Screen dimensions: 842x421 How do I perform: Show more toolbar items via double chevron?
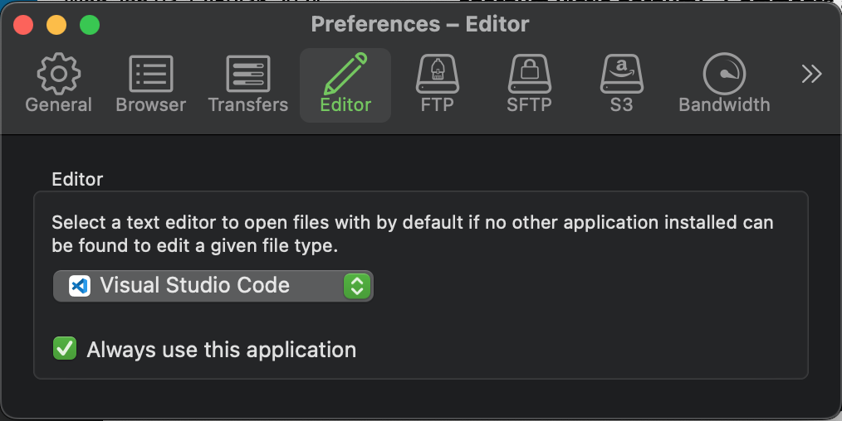click(x=811, y=75)
